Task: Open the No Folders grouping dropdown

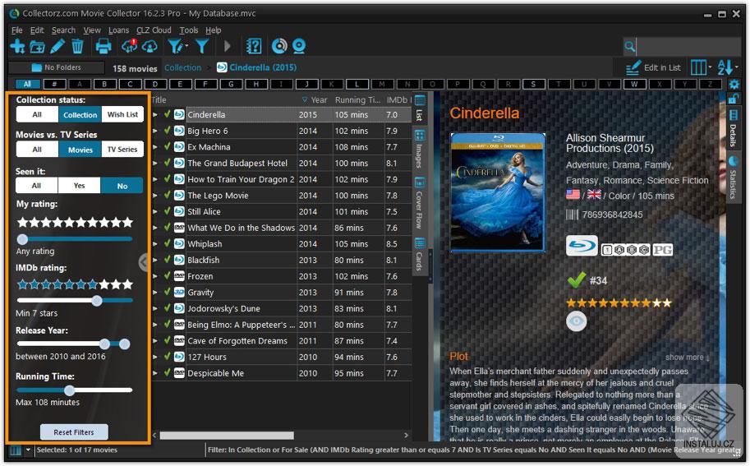Action: (x=57, y=67)
